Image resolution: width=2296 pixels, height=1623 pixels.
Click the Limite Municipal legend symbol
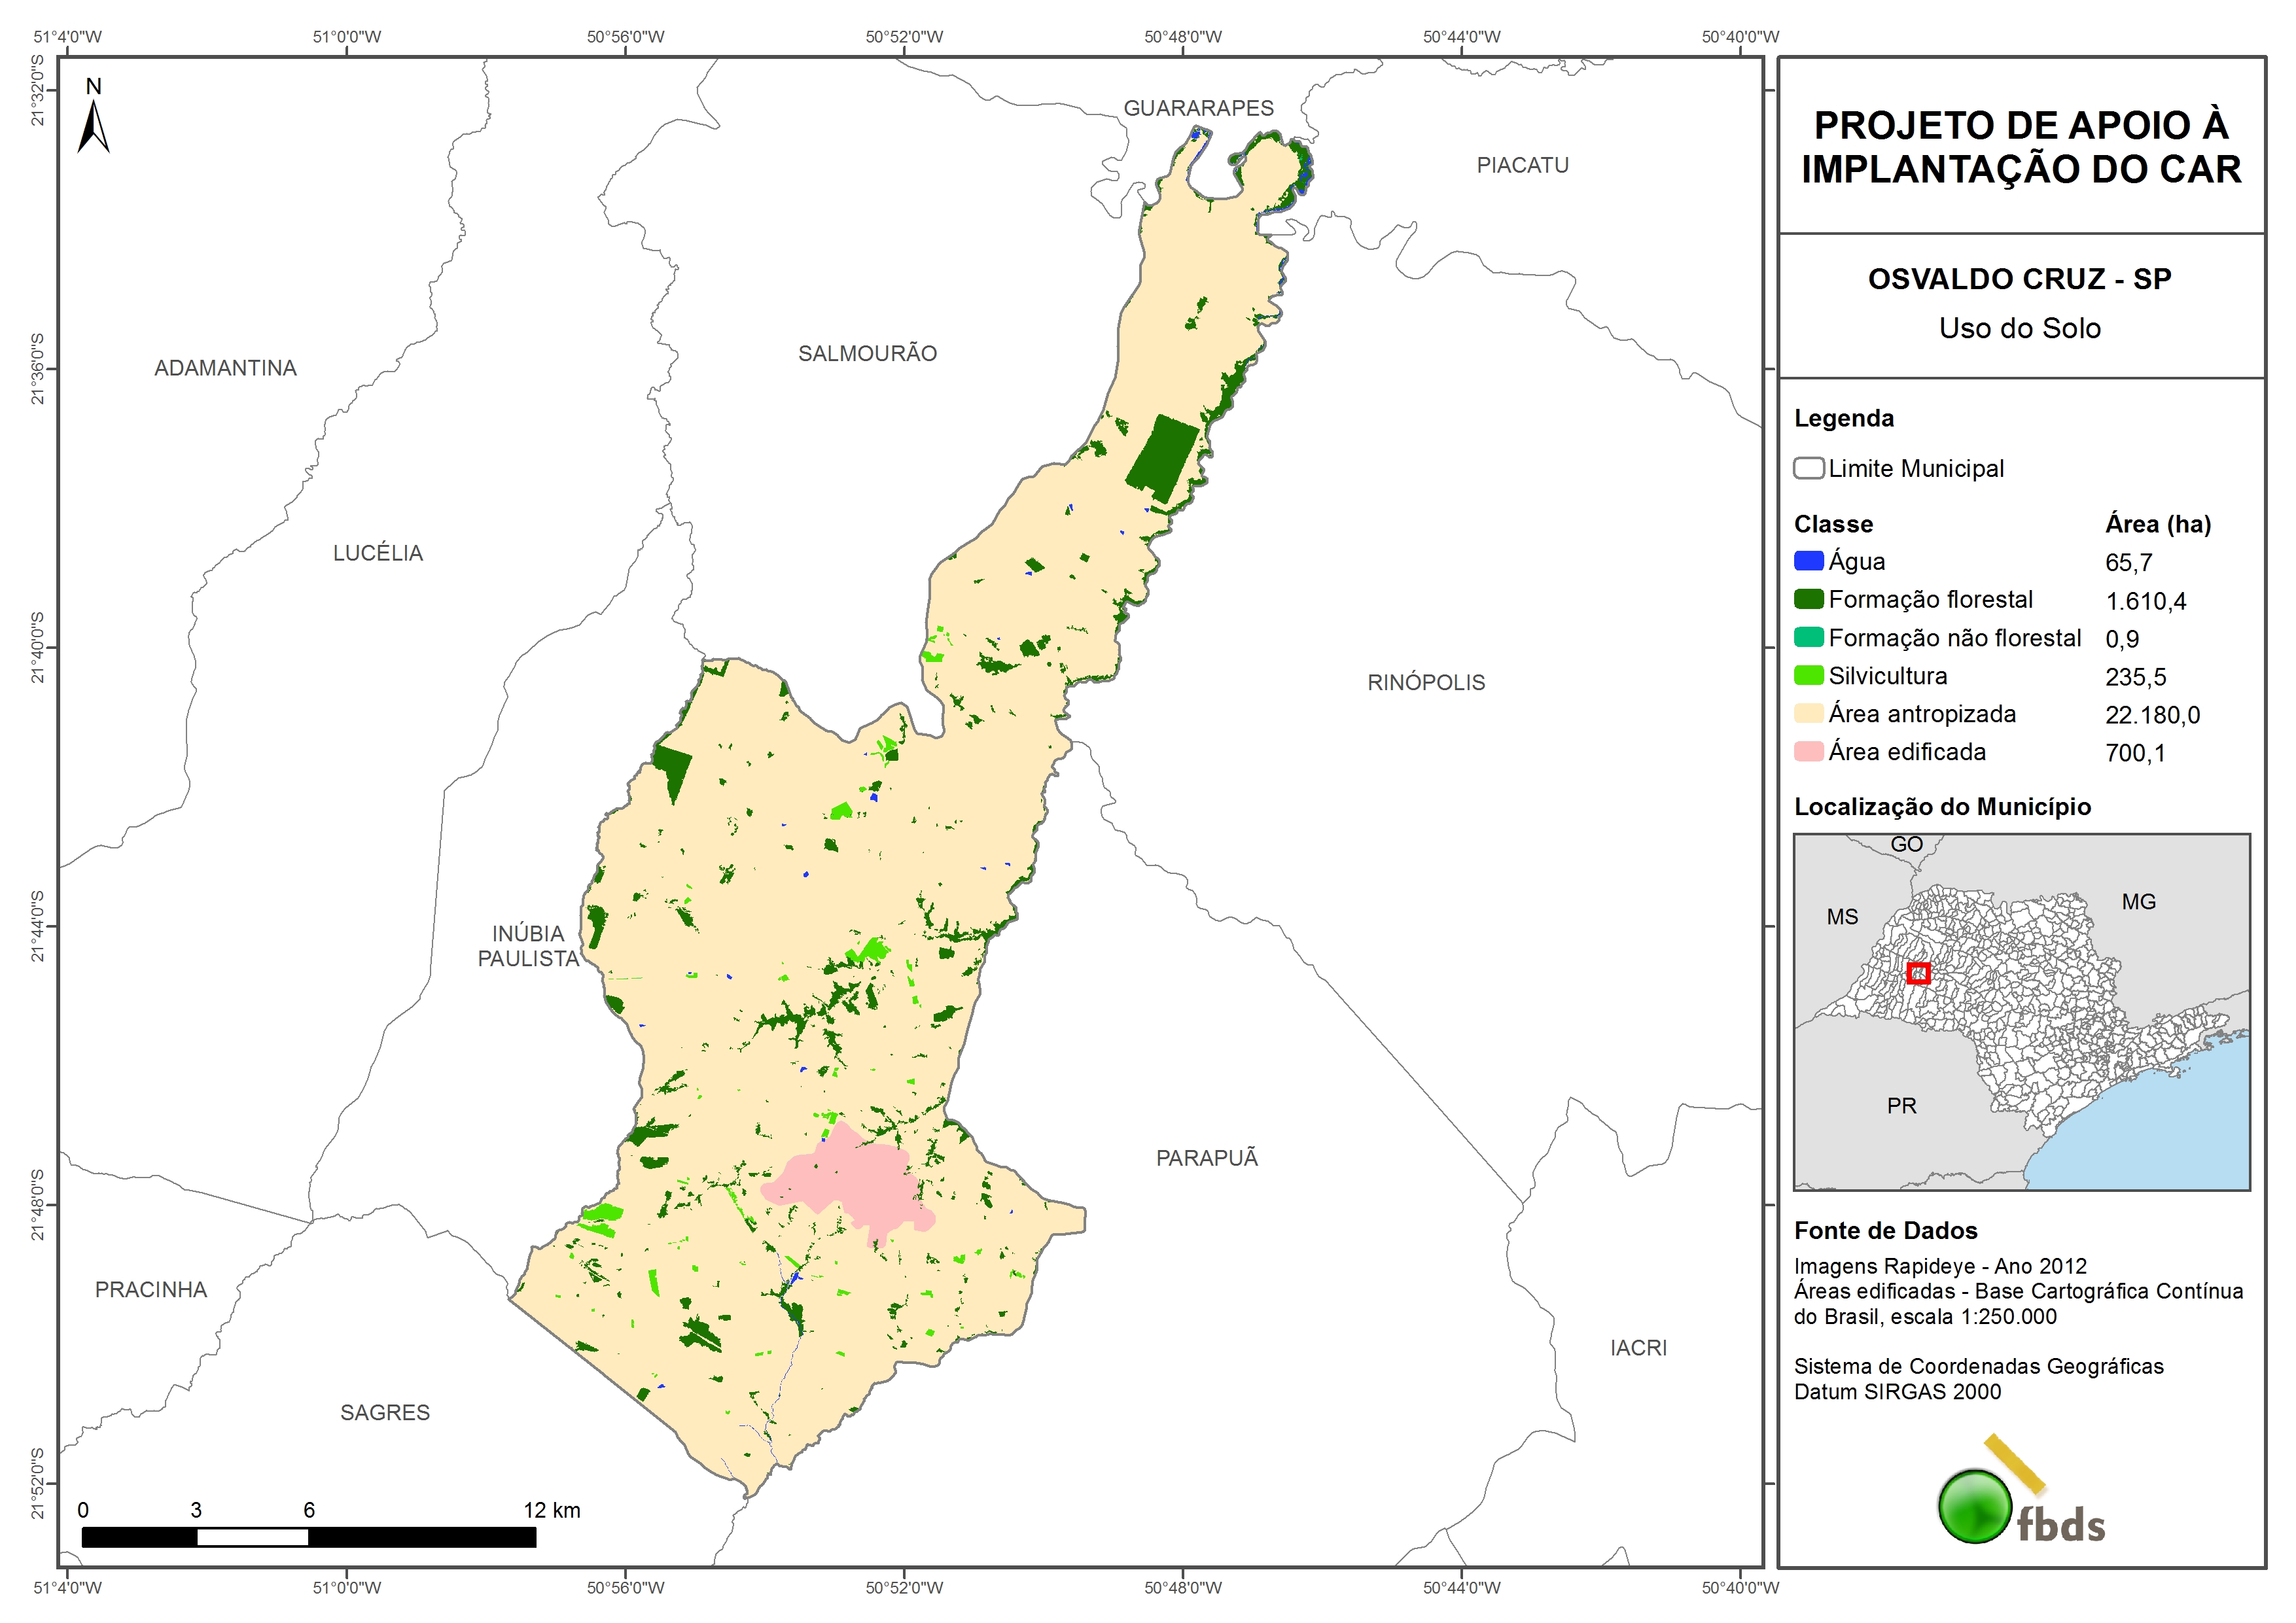(x=1808, y=468)
